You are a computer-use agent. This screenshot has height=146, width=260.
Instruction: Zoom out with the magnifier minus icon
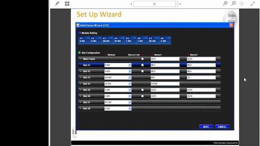pyautogui.click(x=234, y=4)
